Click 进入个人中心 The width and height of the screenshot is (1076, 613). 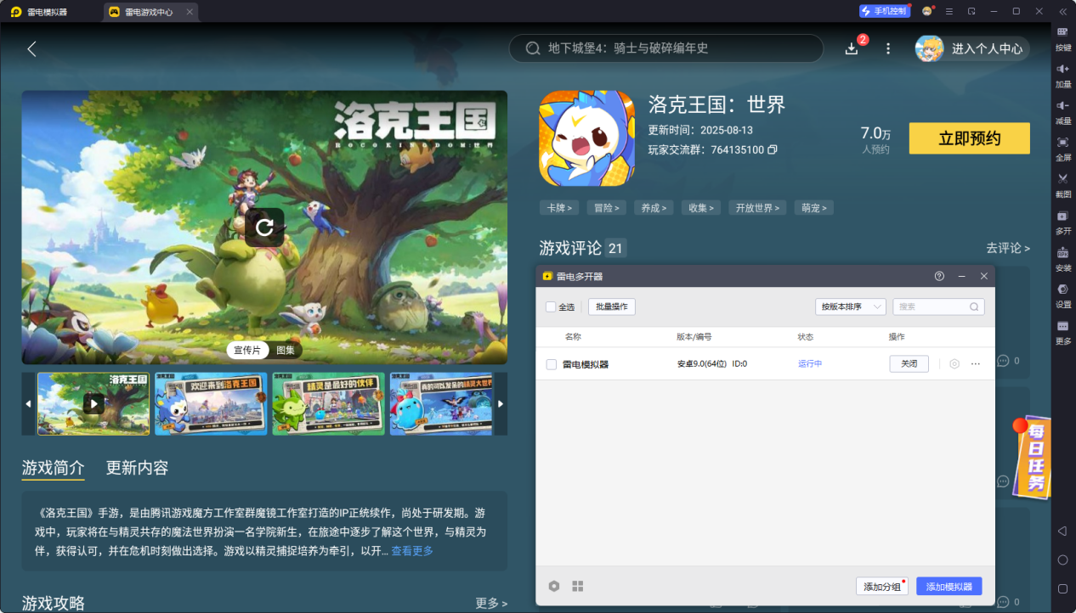tap(987, 48)
